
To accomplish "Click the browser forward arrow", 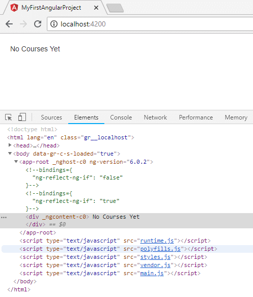I will click(x=23, y=24).
